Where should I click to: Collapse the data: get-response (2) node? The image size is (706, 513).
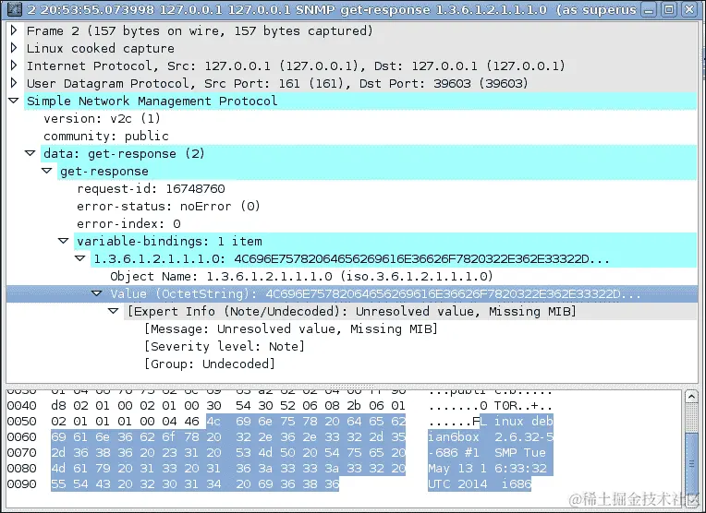point(30,153)
